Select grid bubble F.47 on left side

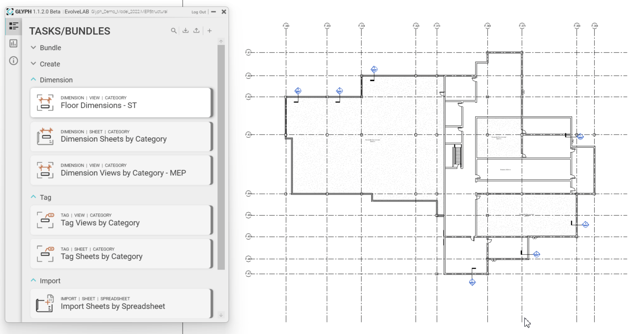[249, 274]
